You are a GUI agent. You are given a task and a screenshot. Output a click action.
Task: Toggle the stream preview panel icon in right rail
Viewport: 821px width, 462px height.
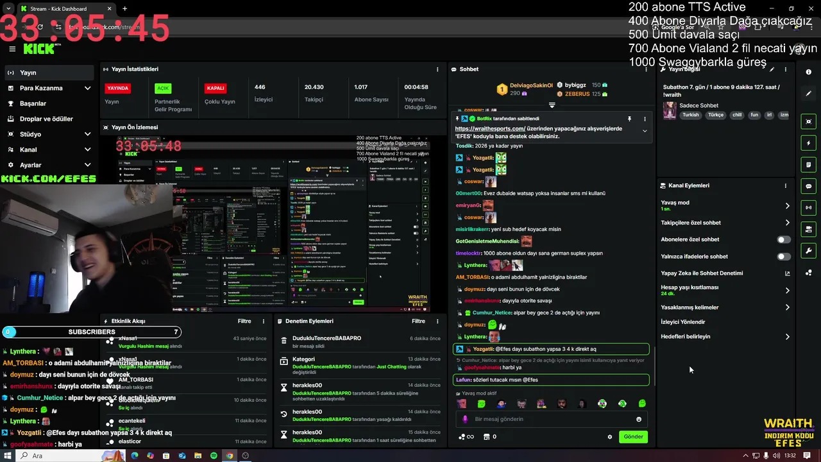[809, 122]
